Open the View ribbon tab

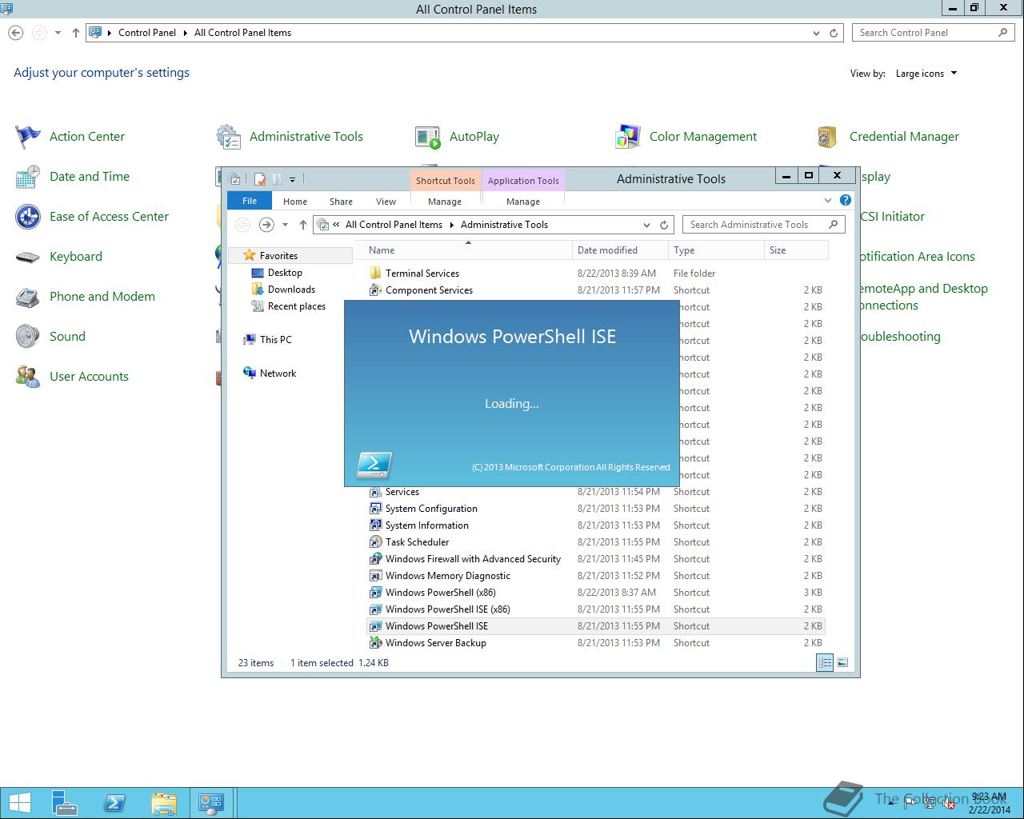pos(386,202)
